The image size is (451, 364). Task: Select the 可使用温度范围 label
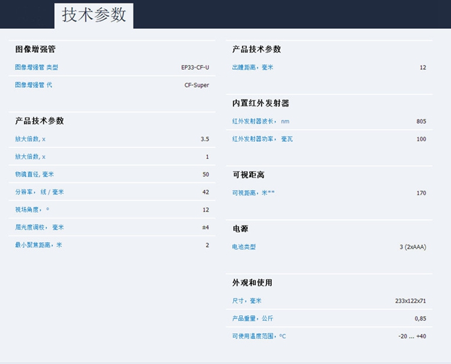point(259,336)
